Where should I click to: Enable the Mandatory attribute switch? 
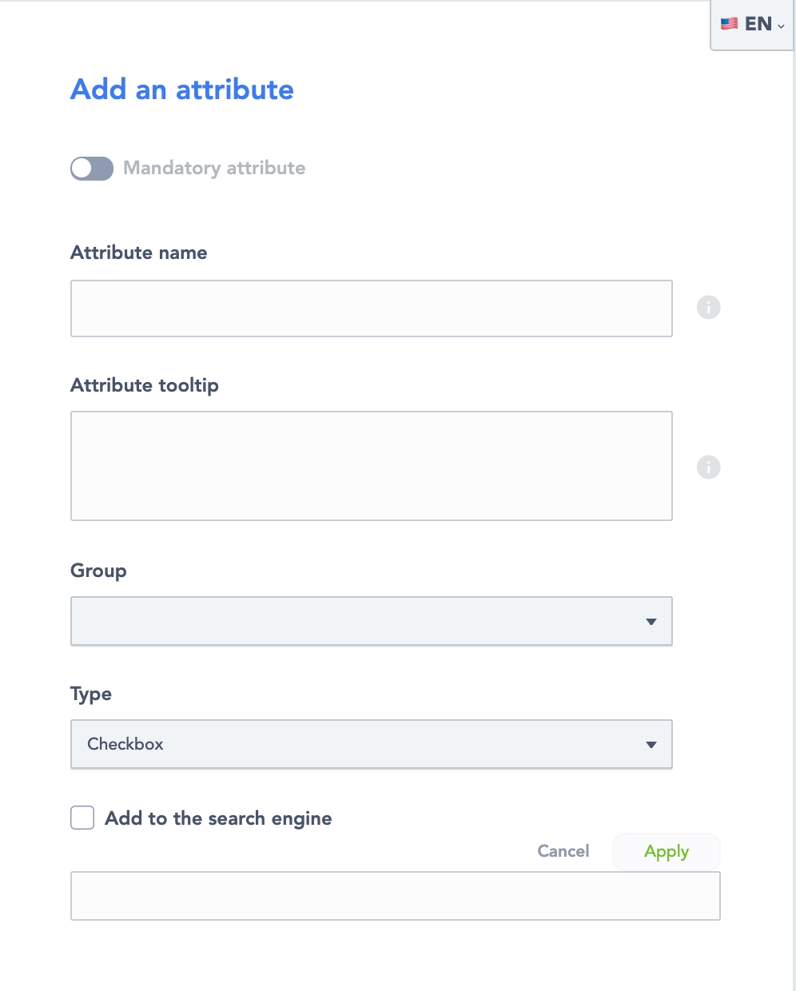tap(92, 168)
